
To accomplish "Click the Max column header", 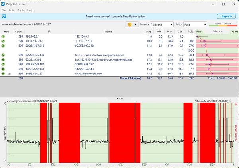I will tap(169, 32).
